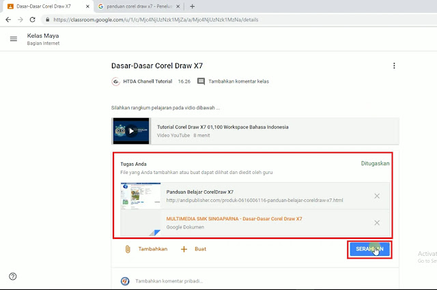The image size is (437, 290).
Task: Click the SERAHKAN submit button
Action: click(369, 249)
